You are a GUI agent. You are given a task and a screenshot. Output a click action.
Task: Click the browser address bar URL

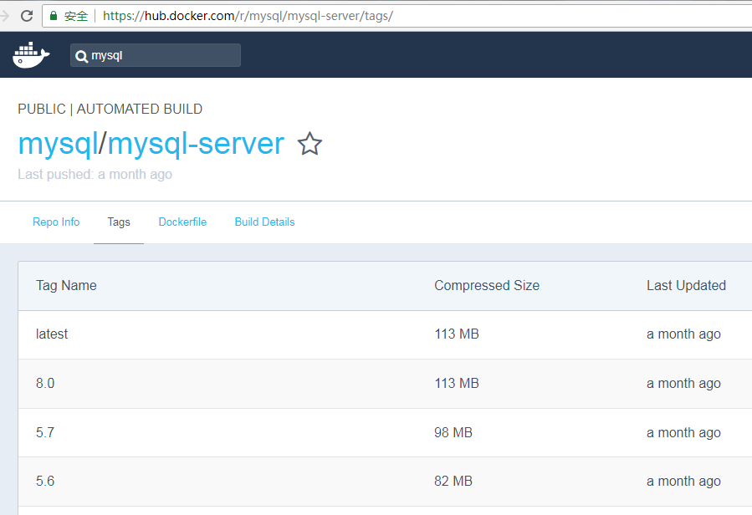point(248,15)
